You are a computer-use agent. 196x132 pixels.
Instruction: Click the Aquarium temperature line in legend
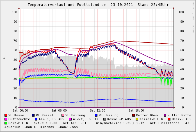click(x=41, y=127)
